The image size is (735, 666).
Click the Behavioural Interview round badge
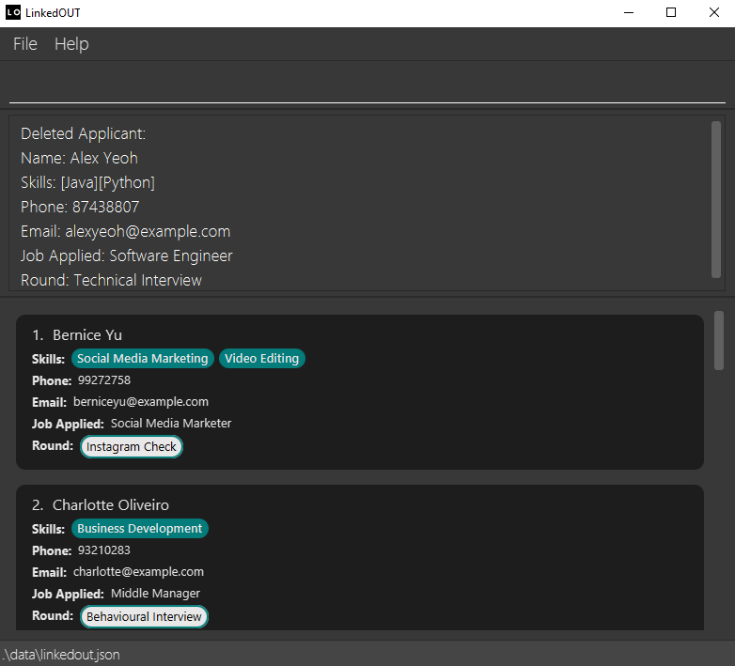tap(144, 617)
